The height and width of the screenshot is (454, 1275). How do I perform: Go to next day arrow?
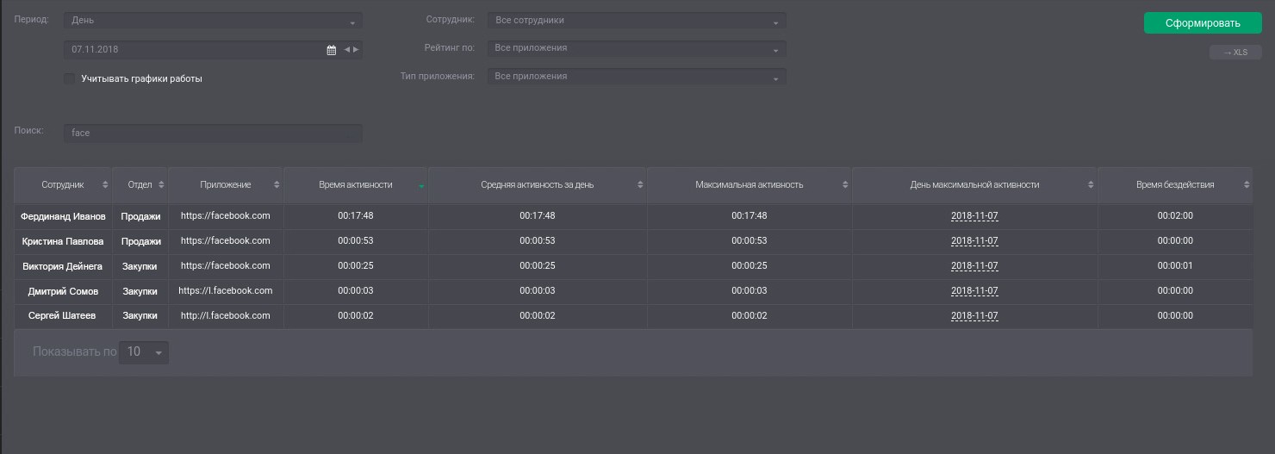pos(356,50)
